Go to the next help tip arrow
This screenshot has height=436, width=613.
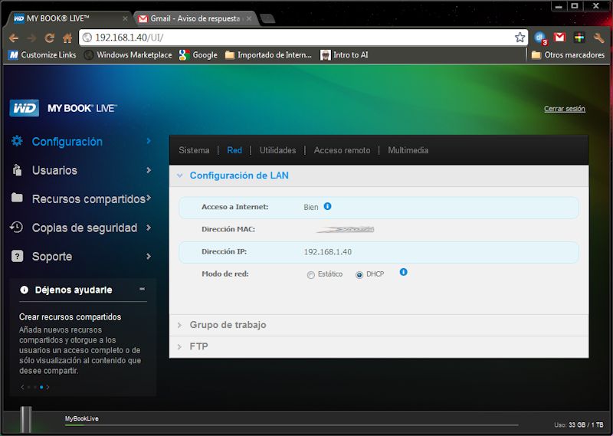[48, 387]
